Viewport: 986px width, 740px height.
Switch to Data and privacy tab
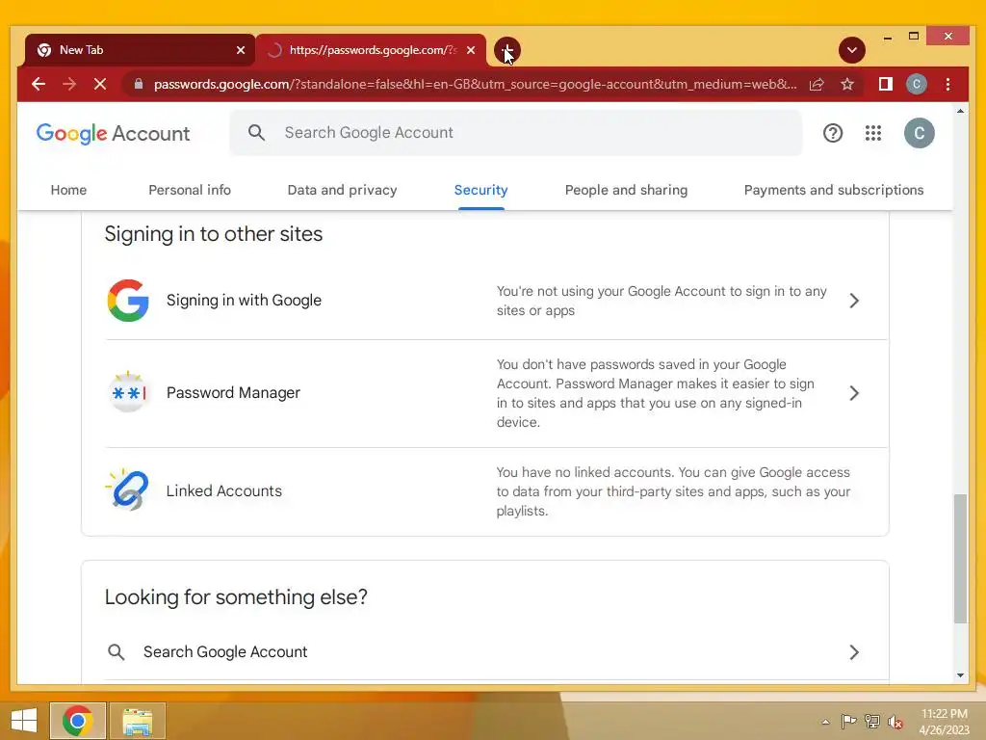pos(342,190)
